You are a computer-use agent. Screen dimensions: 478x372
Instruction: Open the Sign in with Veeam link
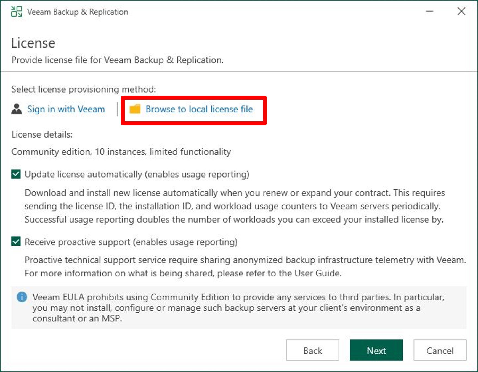pyautogui.click(x=66, y=109)
